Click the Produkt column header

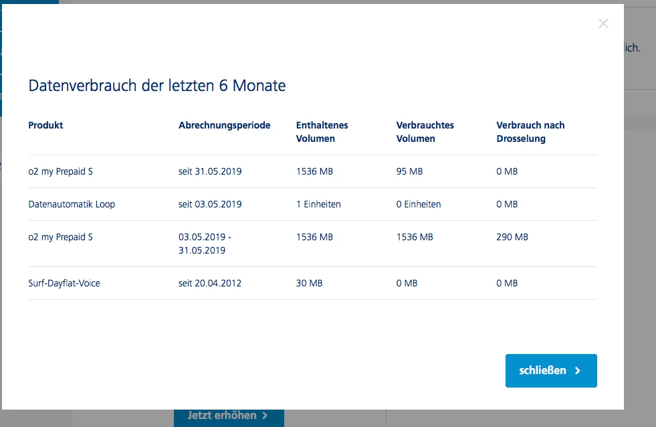point(45,125)
